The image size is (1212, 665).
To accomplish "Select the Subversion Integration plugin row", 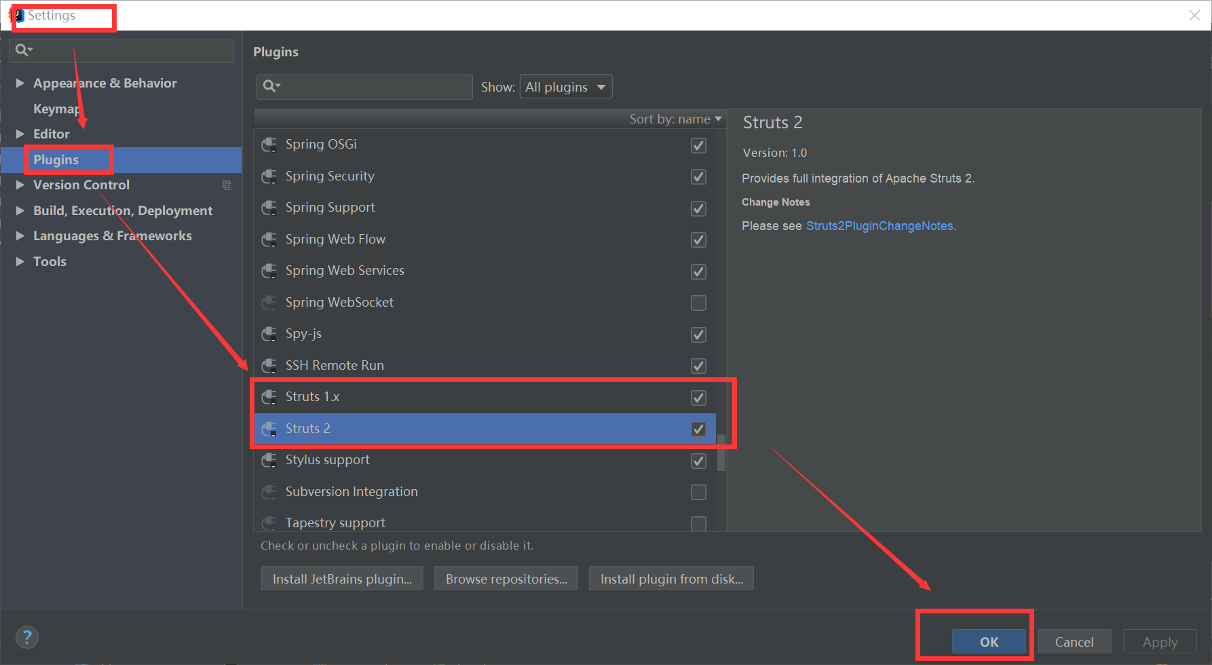I will (x=485, y=492).
